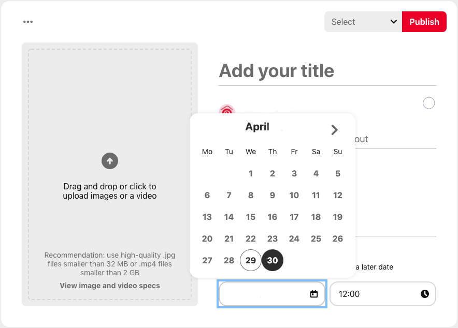Click the drag and drop upload area
The width and height of the screenshot is (458, 328).
110,174
